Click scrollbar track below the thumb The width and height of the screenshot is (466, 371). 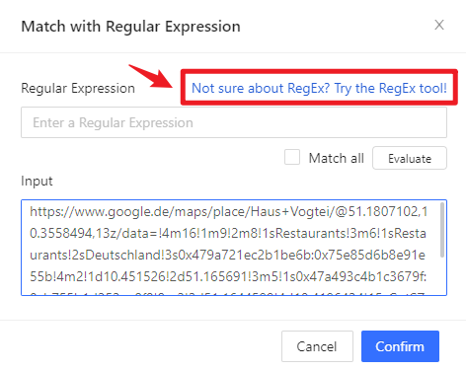coord(442,276)
